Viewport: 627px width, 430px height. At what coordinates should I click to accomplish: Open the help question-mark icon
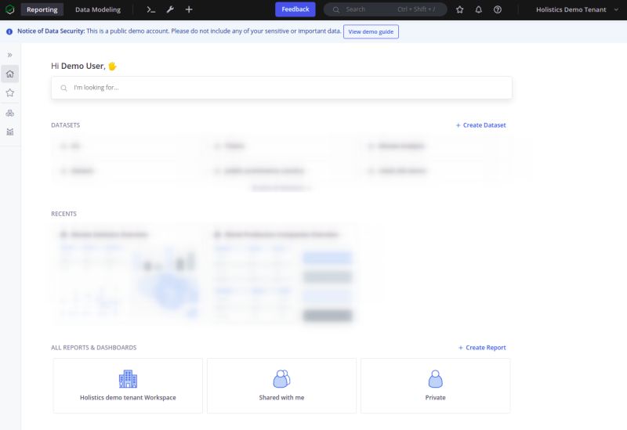tap(498, 9)
